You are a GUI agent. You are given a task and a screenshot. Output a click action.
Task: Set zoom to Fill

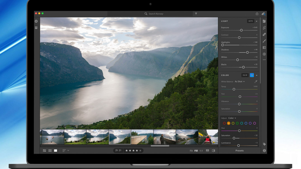point(196,151)
